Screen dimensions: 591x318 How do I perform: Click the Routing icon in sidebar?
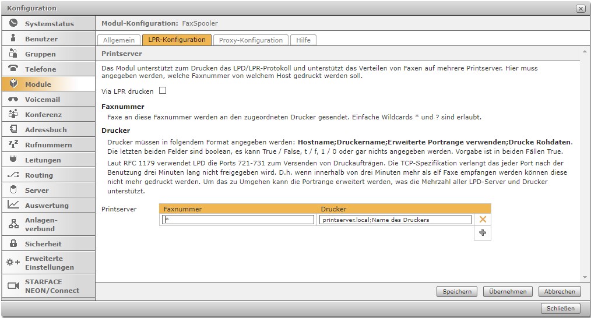(13, 175)
